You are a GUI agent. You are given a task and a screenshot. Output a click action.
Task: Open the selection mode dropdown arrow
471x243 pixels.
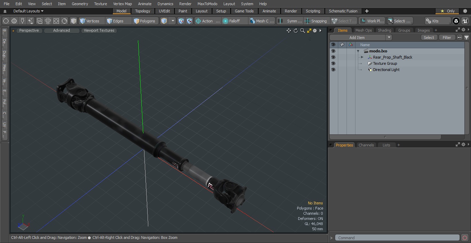(x=173, y=21)
